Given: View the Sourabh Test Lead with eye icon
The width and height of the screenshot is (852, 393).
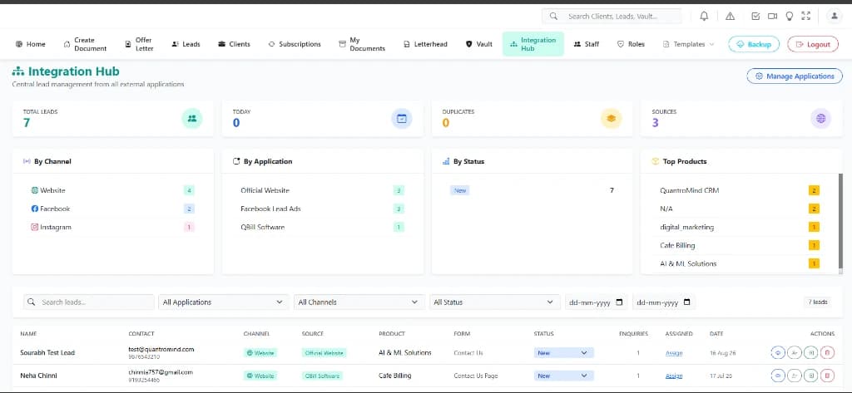Looking at the screenshot, I should pos(778,353).
